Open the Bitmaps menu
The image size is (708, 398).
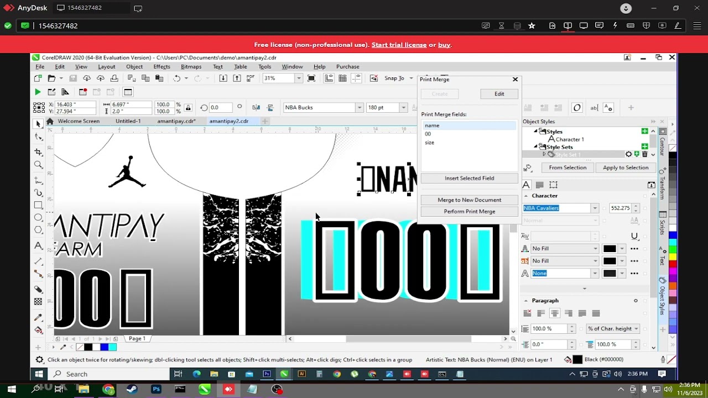tap(191, 66)
